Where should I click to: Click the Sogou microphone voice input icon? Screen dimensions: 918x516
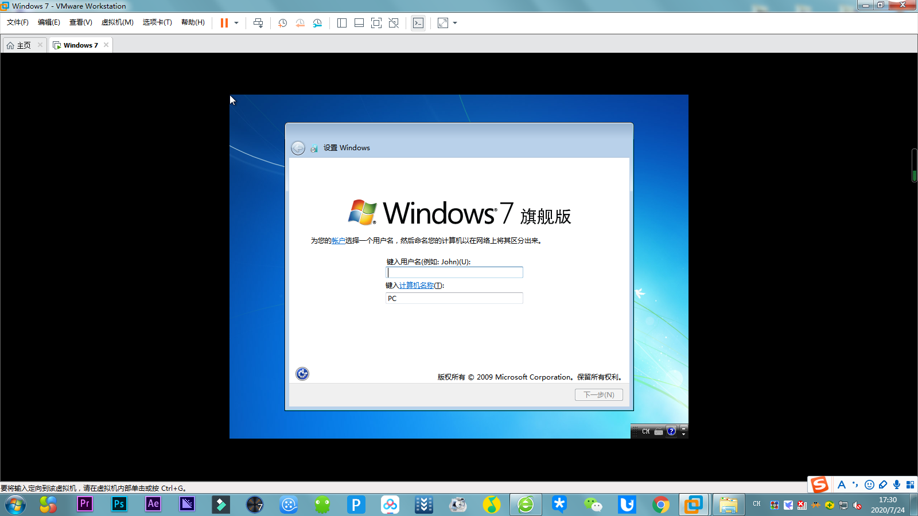coord(897,484)
